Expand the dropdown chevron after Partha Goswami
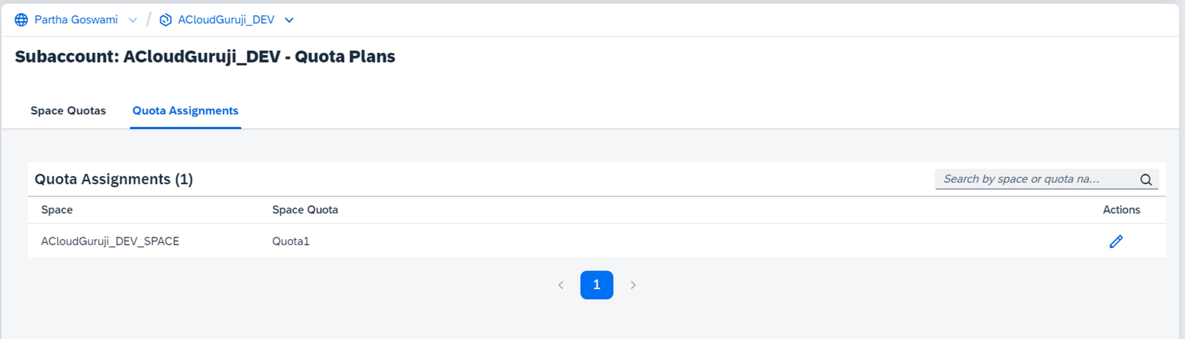 (133, 20)
